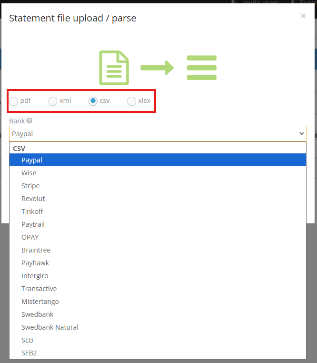Choose Stripe from the bank list
The height and width of the screenshot is (363, 317).
158,186
